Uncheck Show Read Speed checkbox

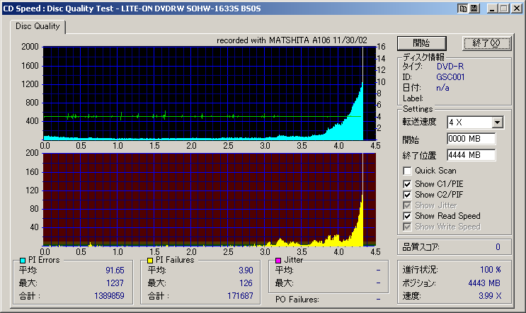(407, 216)
